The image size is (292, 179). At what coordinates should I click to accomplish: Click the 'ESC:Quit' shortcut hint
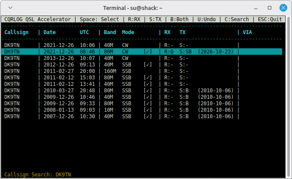pyautogui.click(x=270, y=19)
